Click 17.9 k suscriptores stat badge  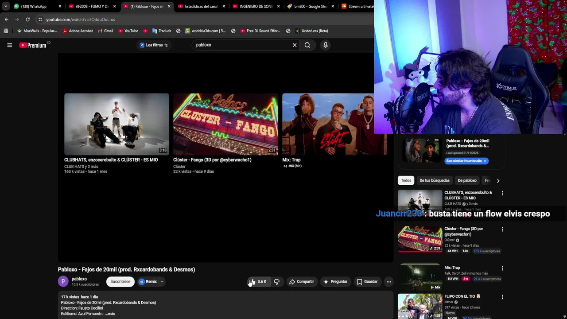click(487, 251)
